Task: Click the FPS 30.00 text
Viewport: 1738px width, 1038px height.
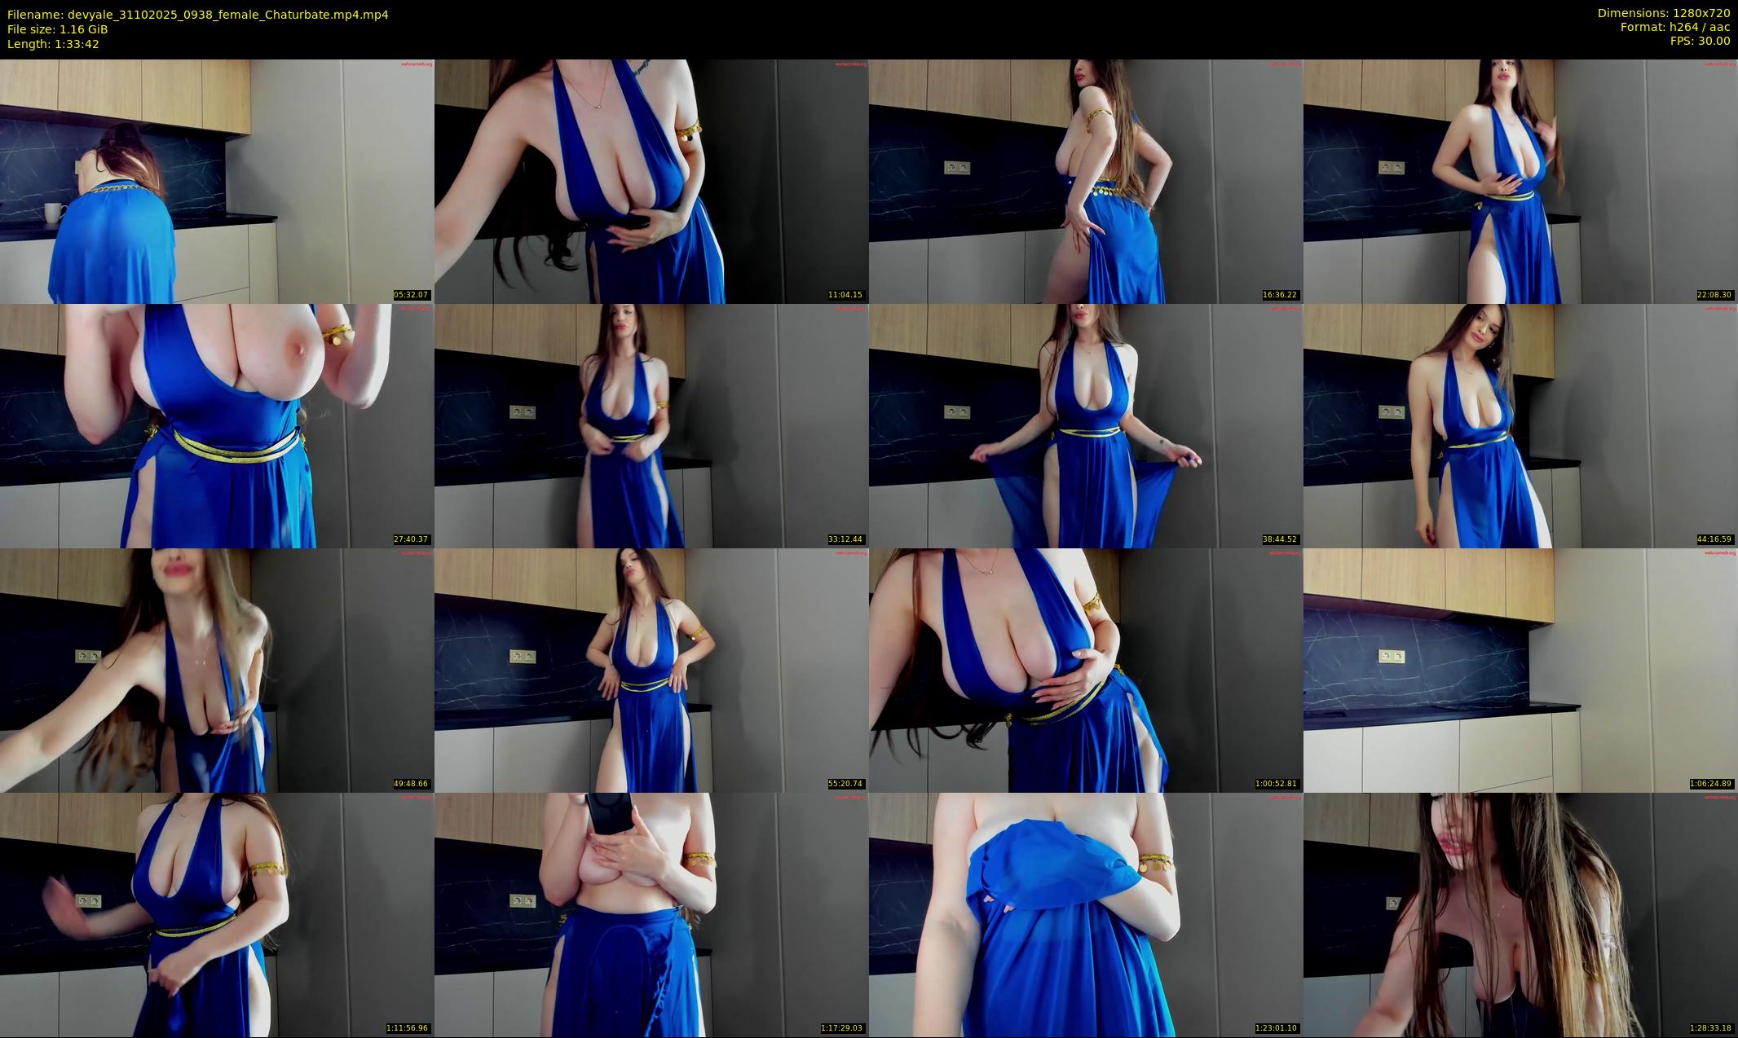Action: 1700,41
